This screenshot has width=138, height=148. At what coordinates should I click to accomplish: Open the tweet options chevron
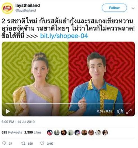133,8
